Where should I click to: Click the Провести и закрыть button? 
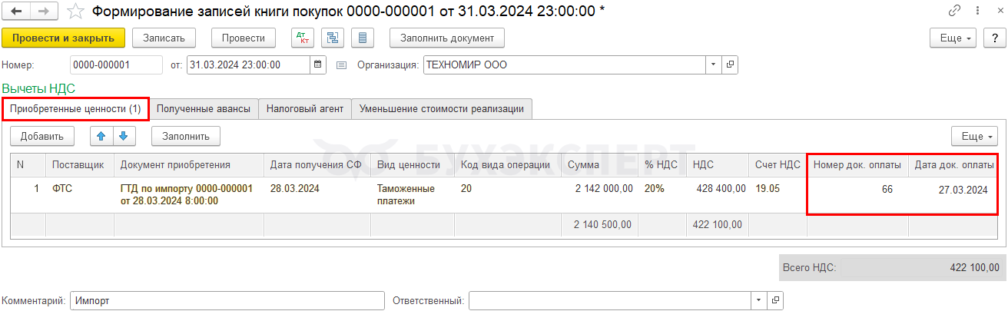point(63,38)
